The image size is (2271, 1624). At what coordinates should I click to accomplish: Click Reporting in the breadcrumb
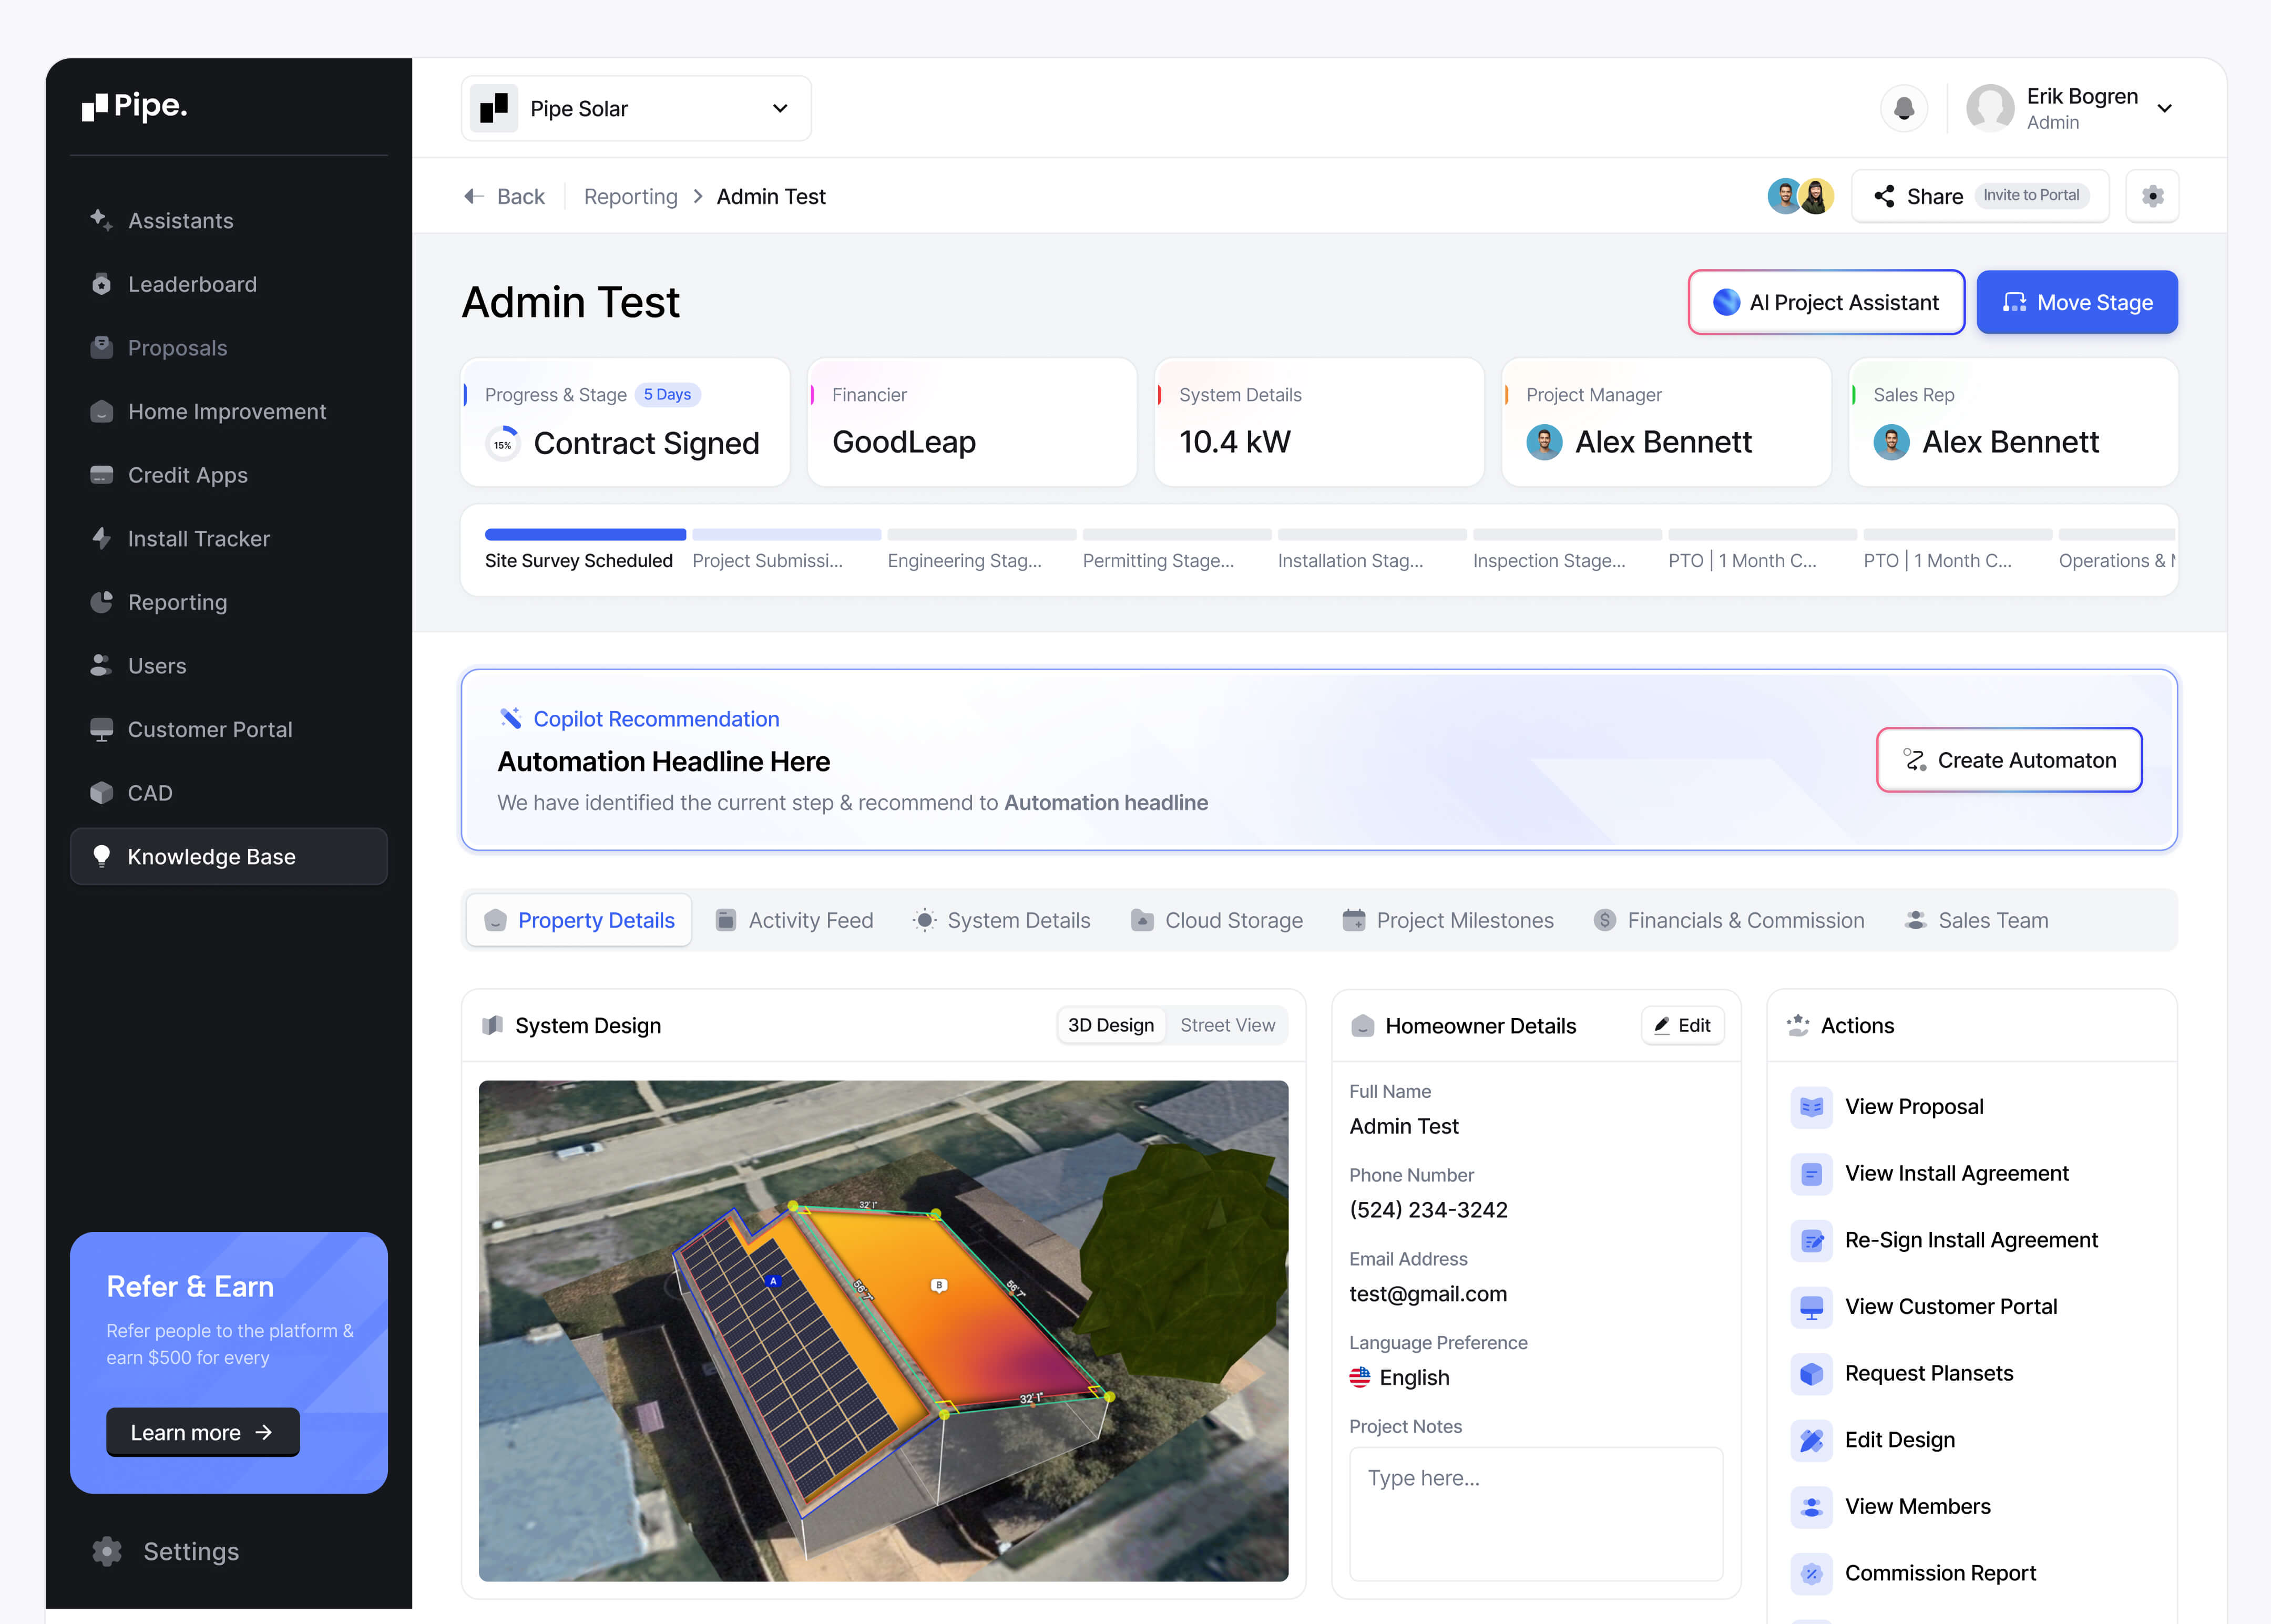click(630, 196)
